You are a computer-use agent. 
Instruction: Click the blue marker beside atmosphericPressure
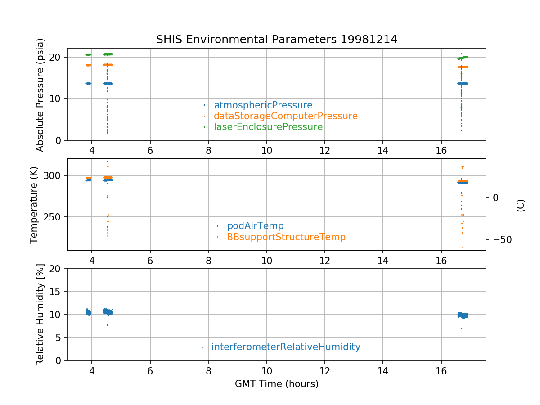coord(204,105)
